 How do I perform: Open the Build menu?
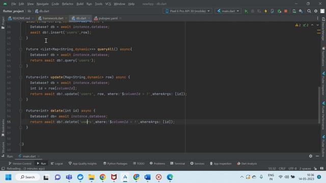(x=80, y=4)
